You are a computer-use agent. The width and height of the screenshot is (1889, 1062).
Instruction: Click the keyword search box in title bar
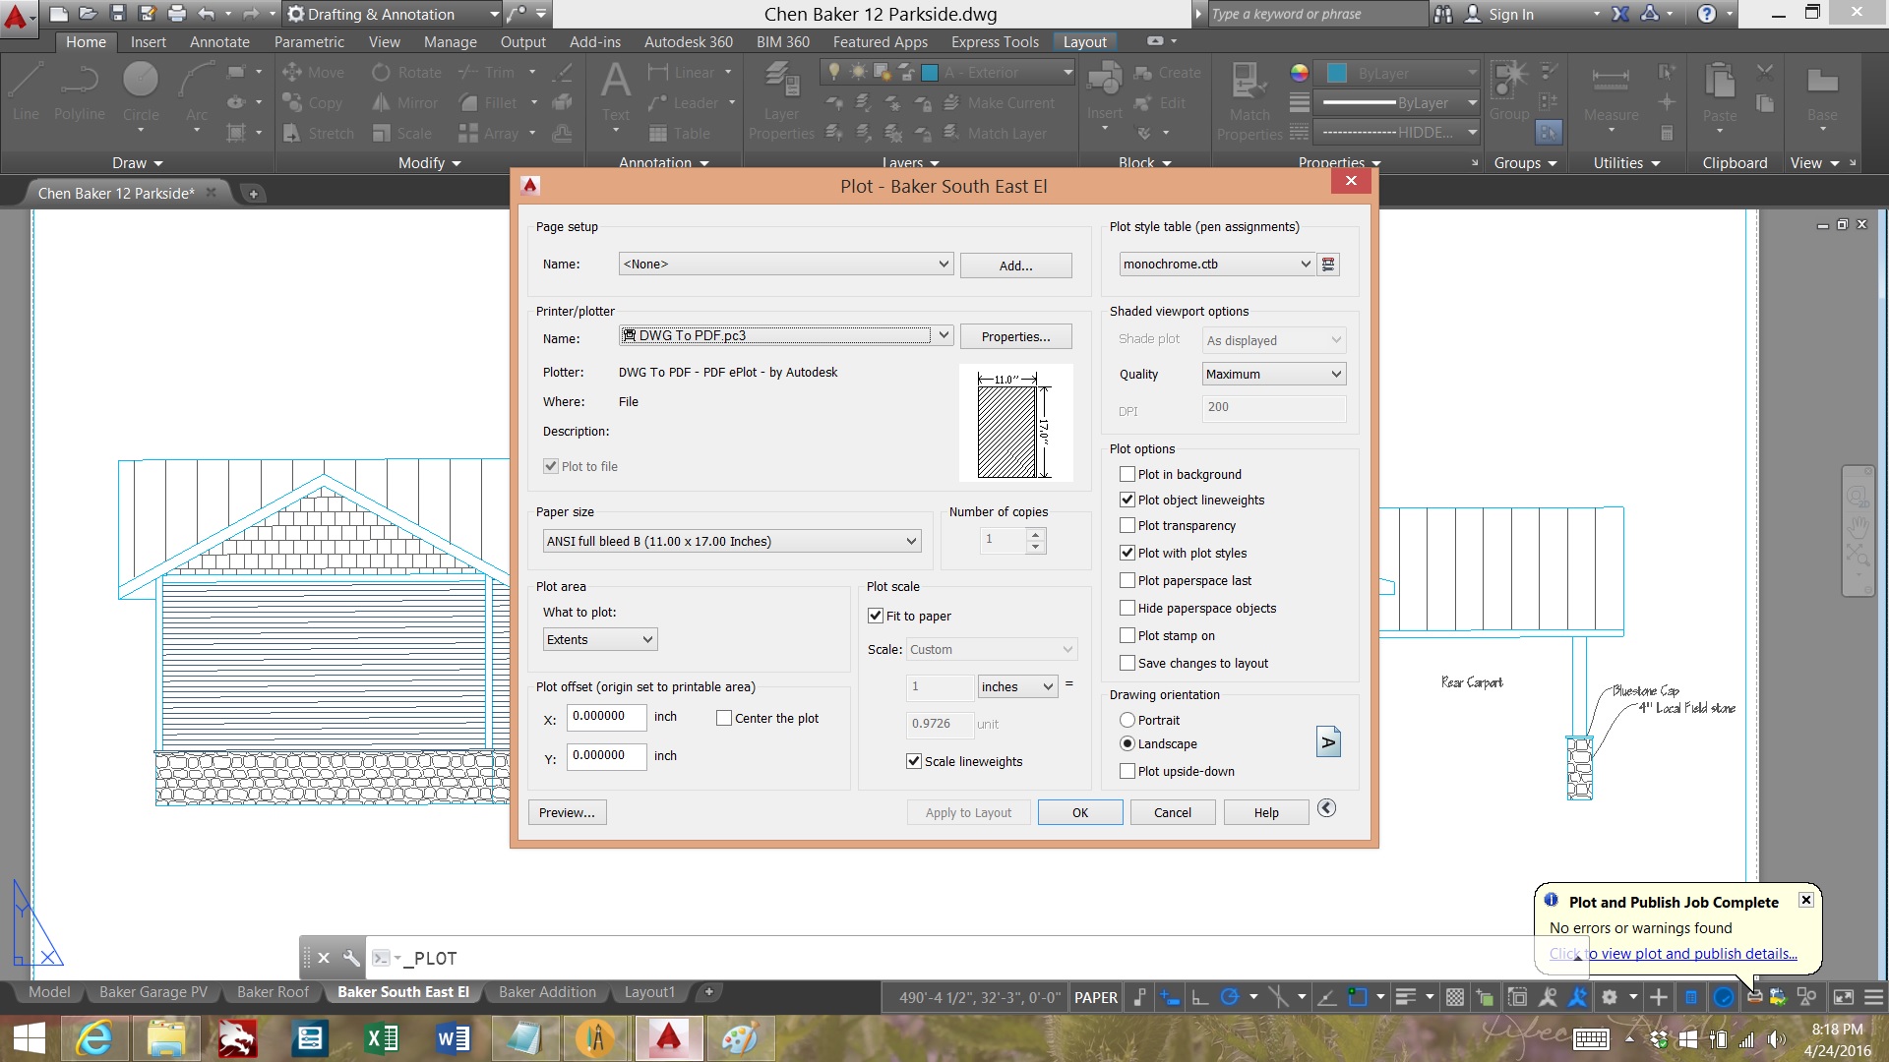tap(1316, 14)
